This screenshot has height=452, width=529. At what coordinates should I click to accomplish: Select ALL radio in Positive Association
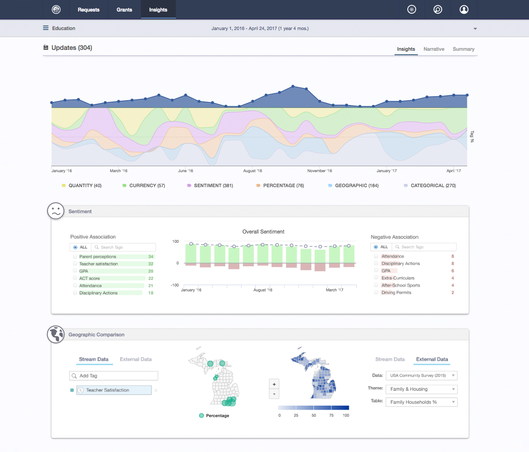pyautogui.click(x=75, y=247)
